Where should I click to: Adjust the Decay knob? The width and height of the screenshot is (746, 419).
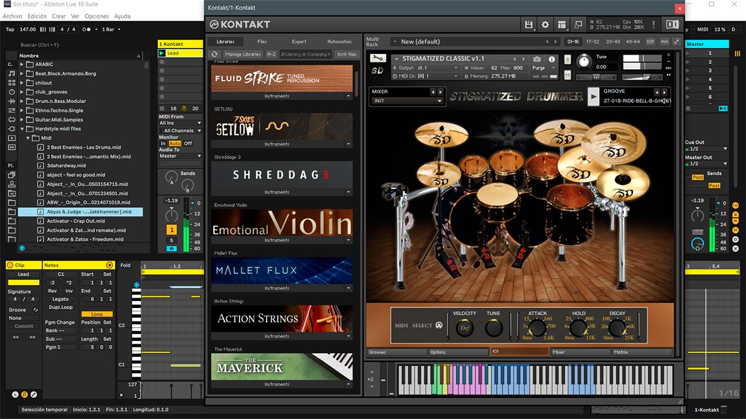617,328
